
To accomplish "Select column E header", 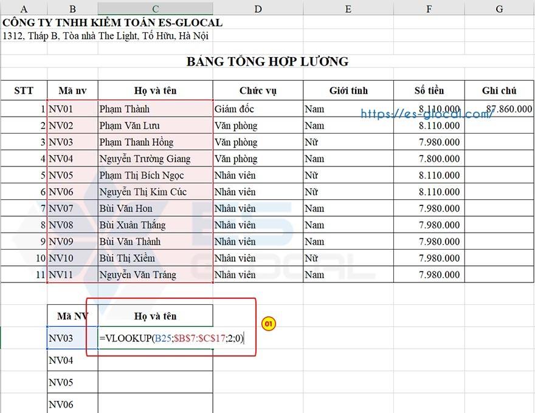I will point(348,9).
